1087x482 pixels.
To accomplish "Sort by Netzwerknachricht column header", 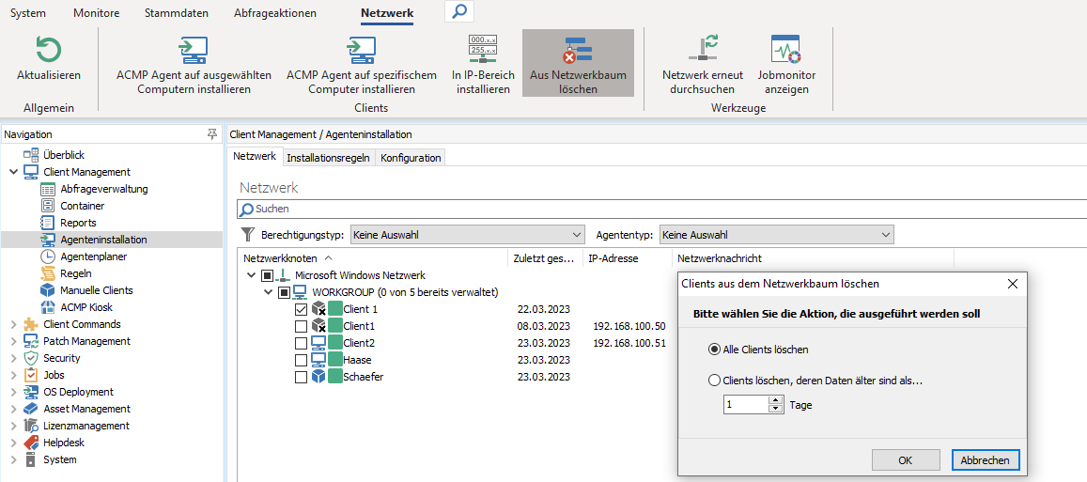I will (x=813, y=258).
